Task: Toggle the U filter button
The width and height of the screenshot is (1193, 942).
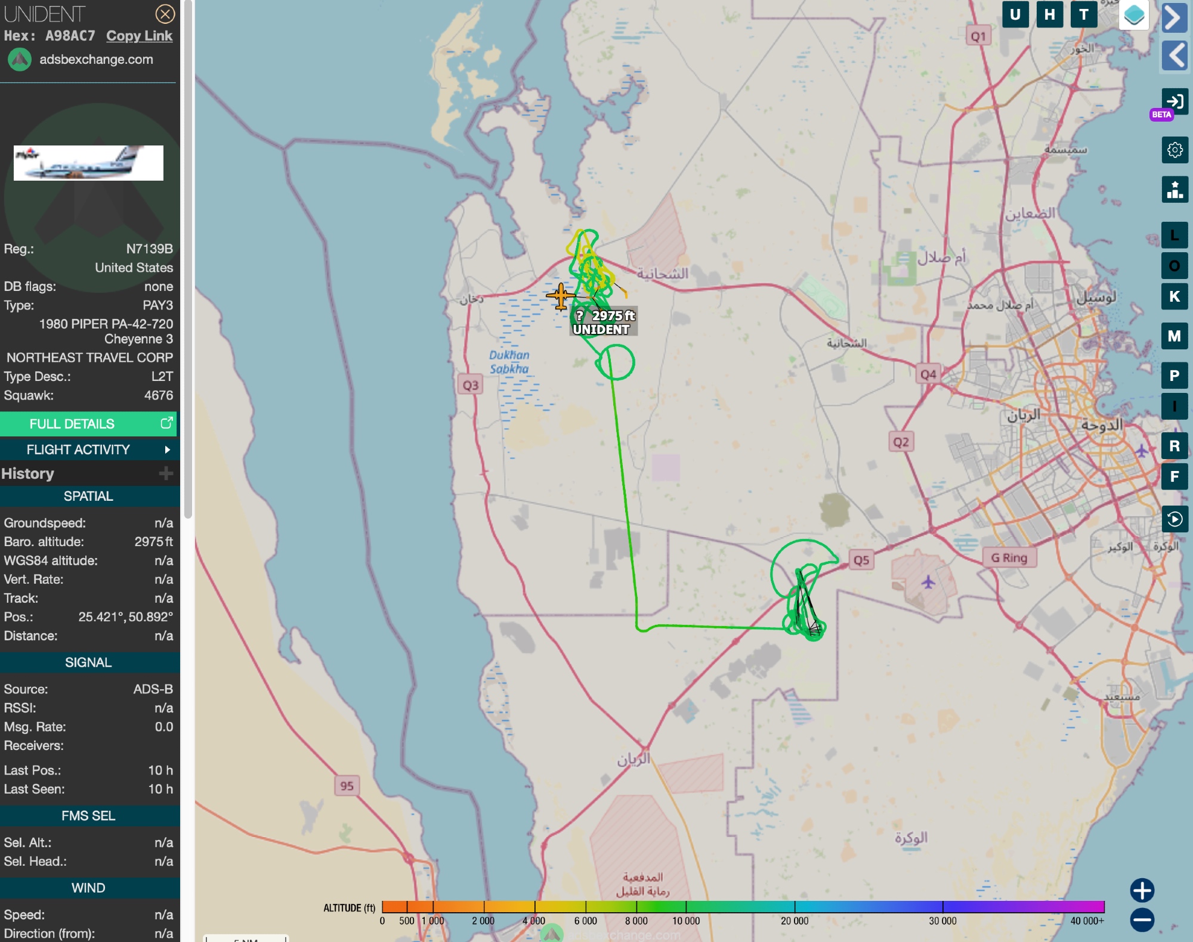Action: (x=1015, y=15)
